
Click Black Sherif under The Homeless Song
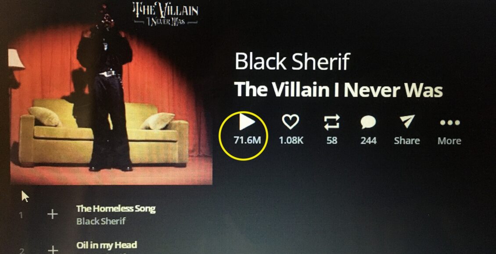101,221
